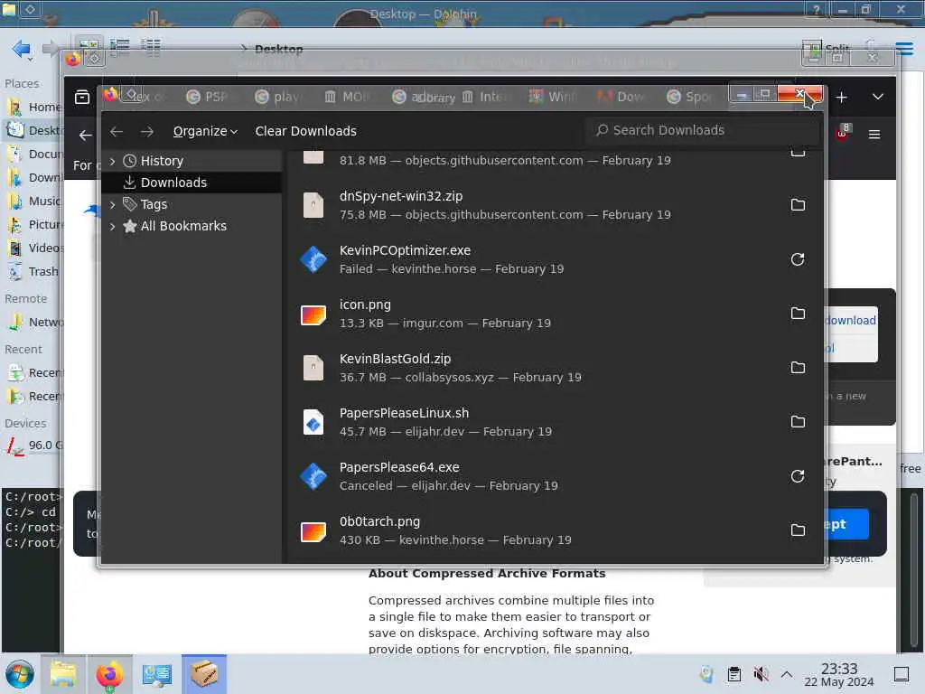Switch Dolphin to details view mode
Image resolution: width=925 pixels, height=694 pixels.
151,47
